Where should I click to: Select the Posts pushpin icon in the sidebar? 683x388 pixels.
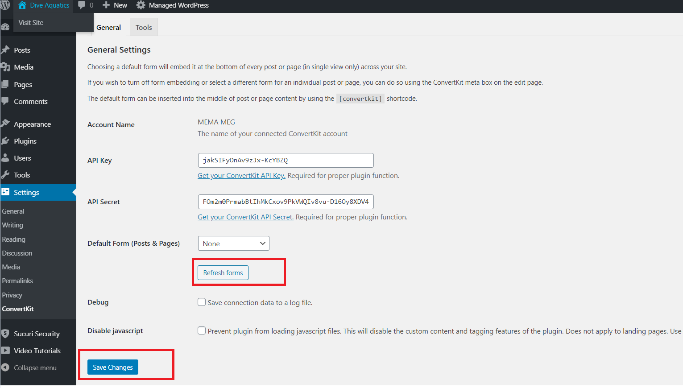tap(6, 50)
